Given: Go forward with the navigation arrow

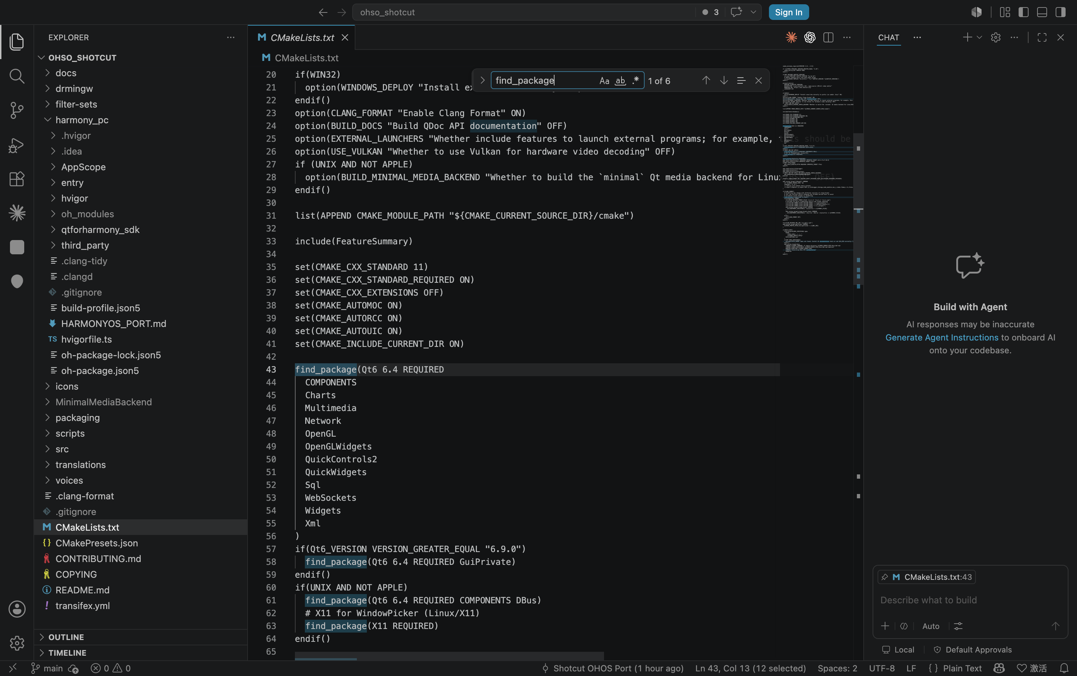Looking at the screenshot, I should point(342,12).
